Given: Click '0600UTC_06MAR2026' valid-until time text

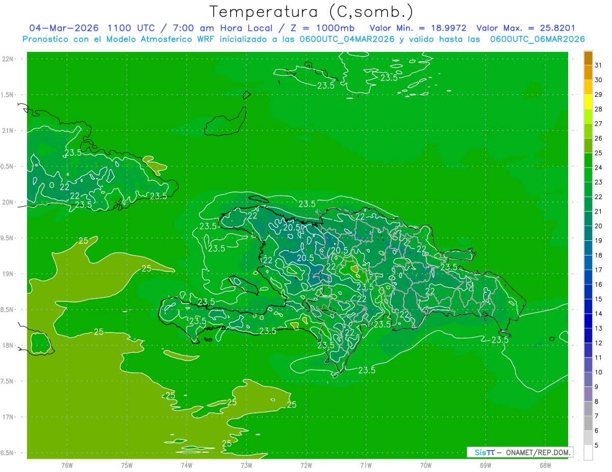Looking at the screenshot, I should tap(537, 39).
